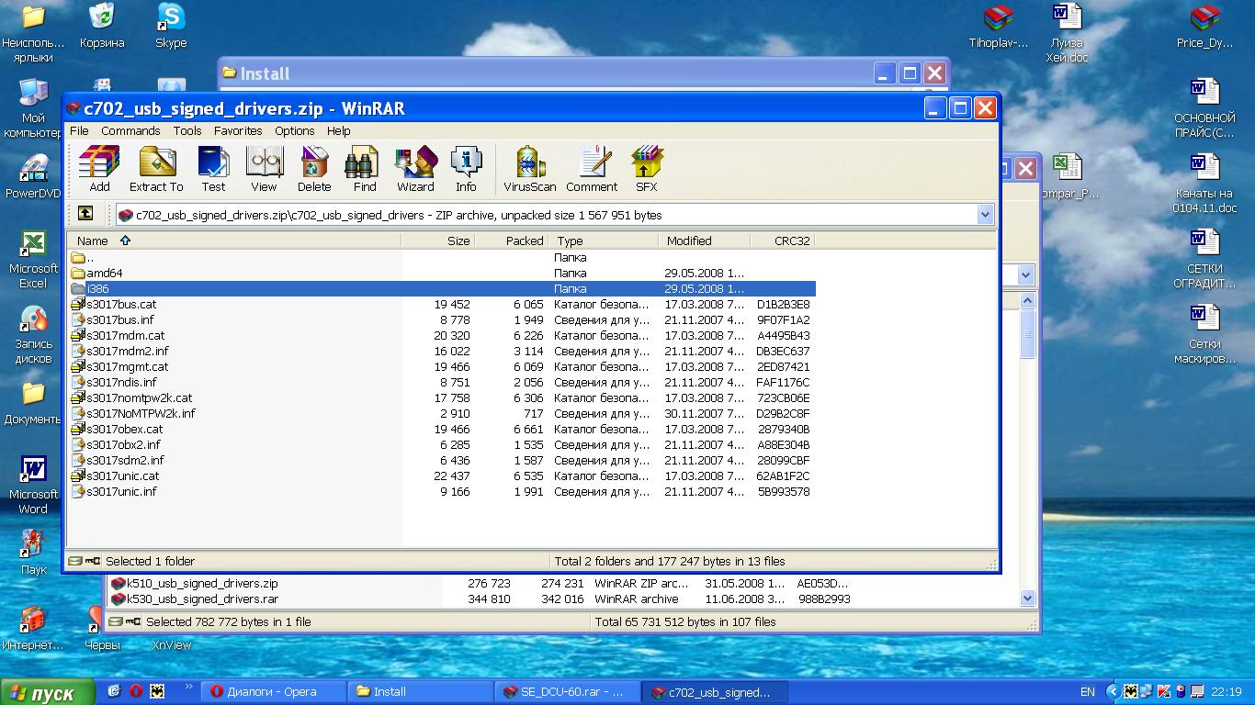Switch to Диалоги - Opera taskbar button
The image size is (1255, 705).
coord(275,692)
